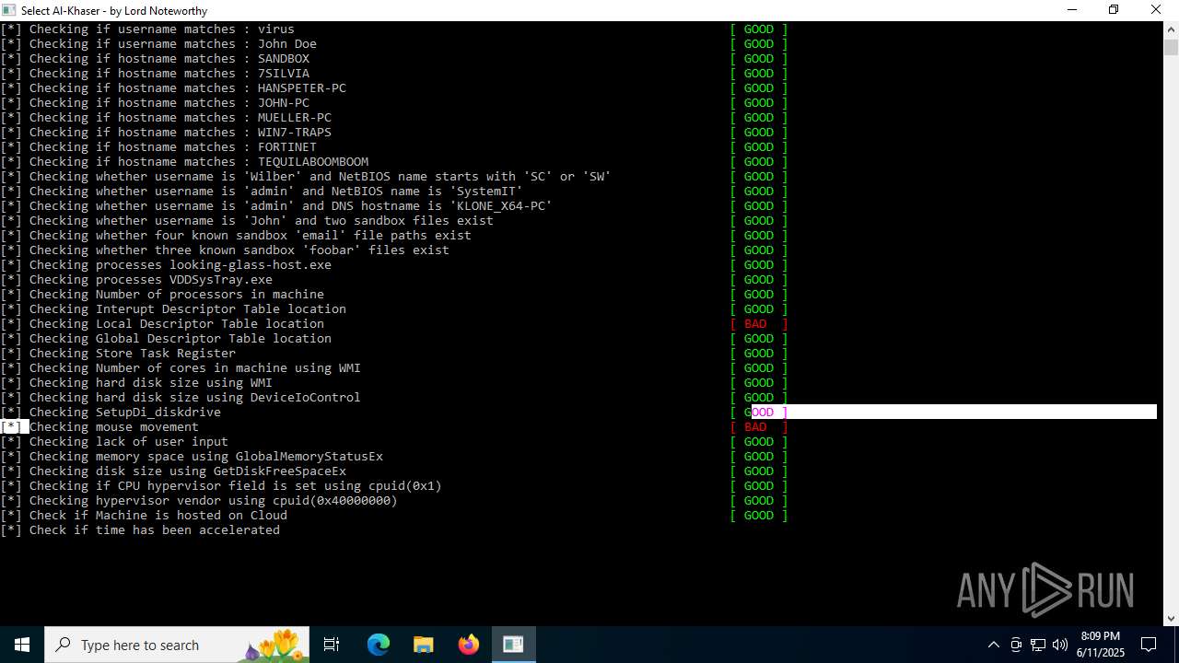1179x663 pixels.
Task: Open the Action Center notifications icon
Action: coord(1149,645)
